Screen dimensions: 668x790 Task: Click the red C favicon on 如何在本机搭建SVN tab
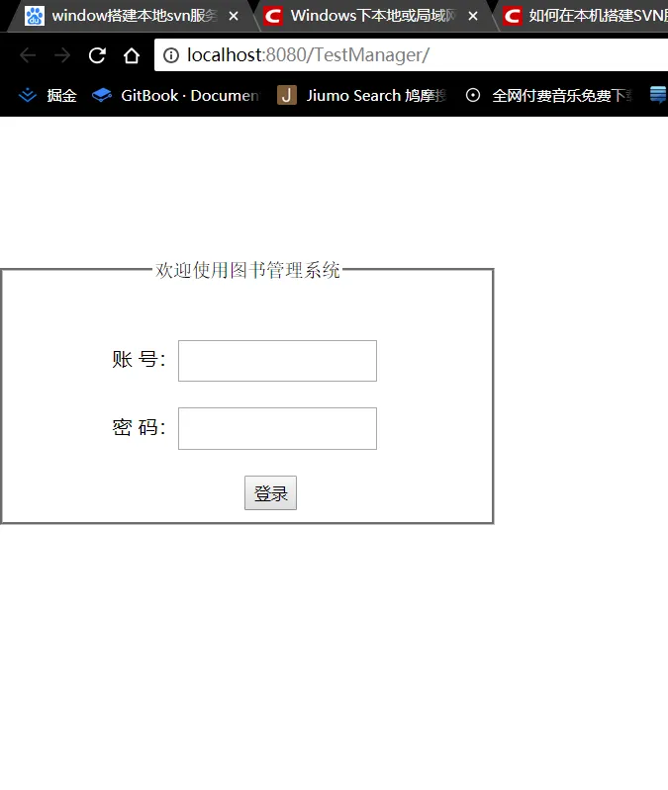tap(513, 16)
